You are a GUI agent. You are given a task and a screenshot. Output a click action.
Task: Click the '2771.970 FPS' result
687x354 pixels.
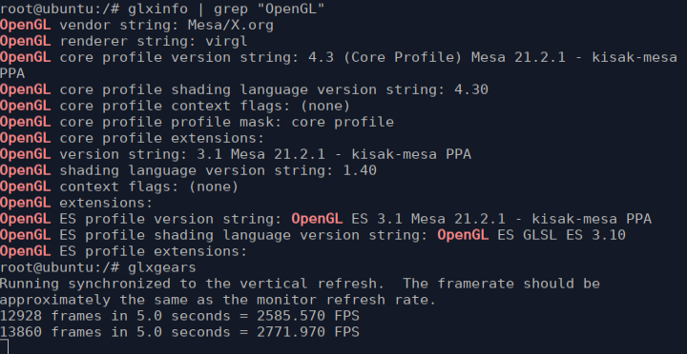pyautogui.click(x=308, y=332)
